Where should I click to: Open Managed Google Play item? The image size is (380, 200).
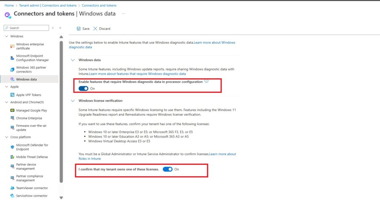32,110
